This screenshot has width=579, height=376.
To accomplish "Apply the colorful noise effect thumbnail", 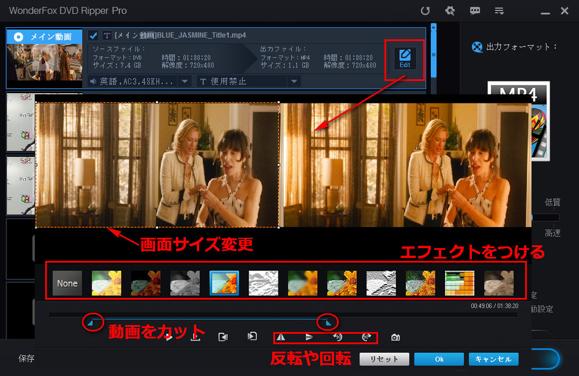I will coord(420,283).
